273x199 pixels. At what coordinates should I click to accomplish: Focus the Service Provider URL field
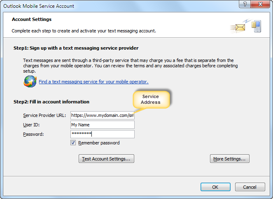point(103,115)
